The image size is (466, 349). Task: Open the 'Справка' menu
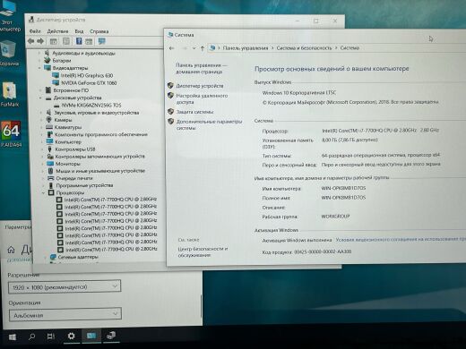[99, 31]
